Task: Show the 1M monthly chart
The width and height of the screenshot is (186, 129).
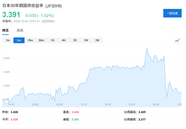Action: click(97, 40)
